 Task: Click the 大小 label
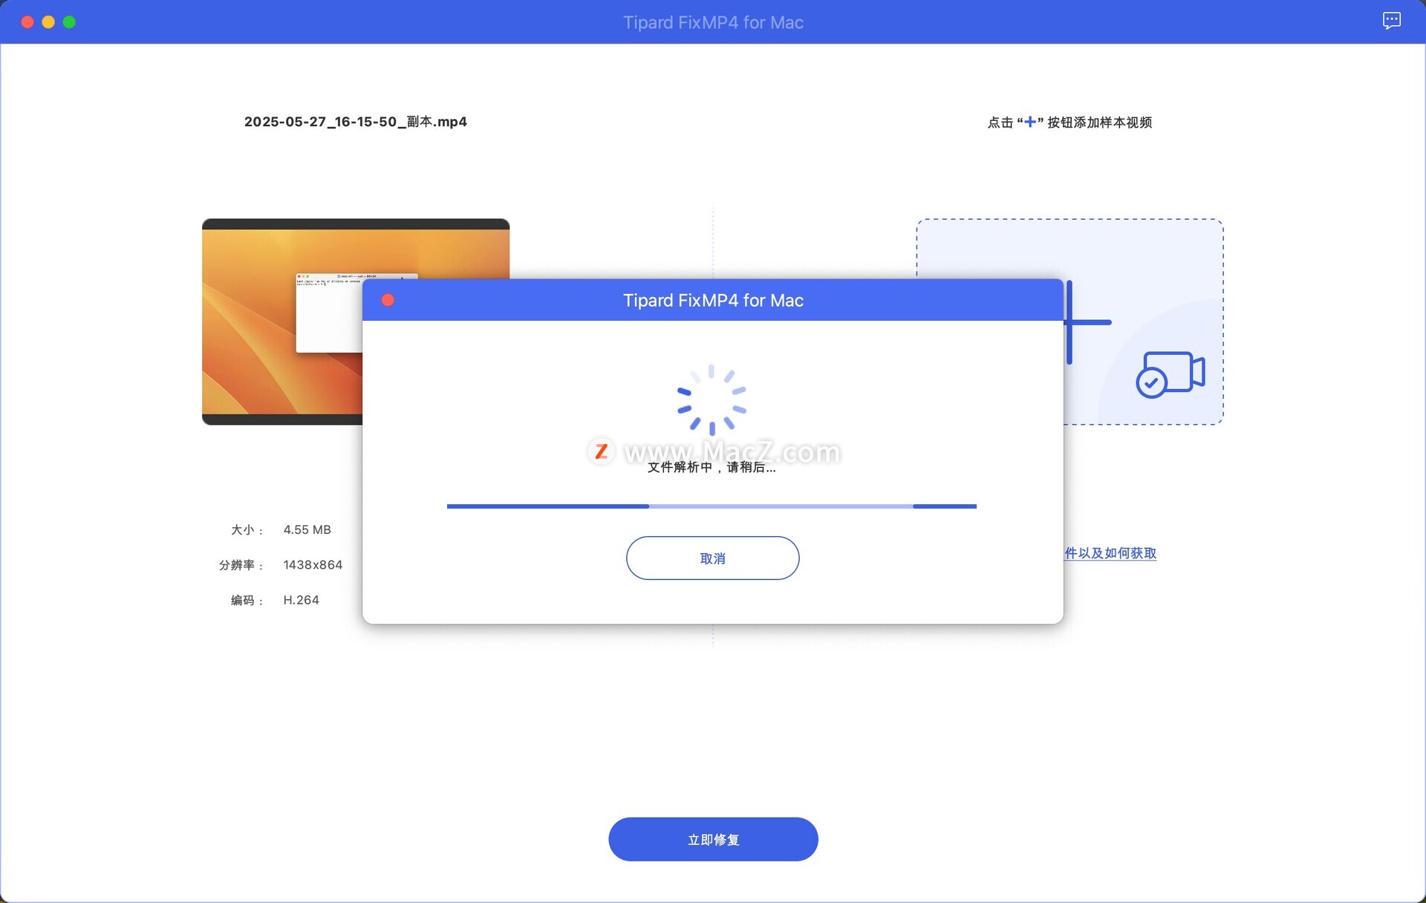click(247, 529)
